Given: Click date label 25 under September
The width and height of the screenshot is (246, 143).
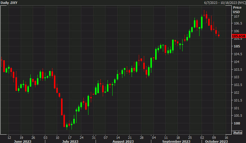Looking at the screenshot, I should pos(190,138).
